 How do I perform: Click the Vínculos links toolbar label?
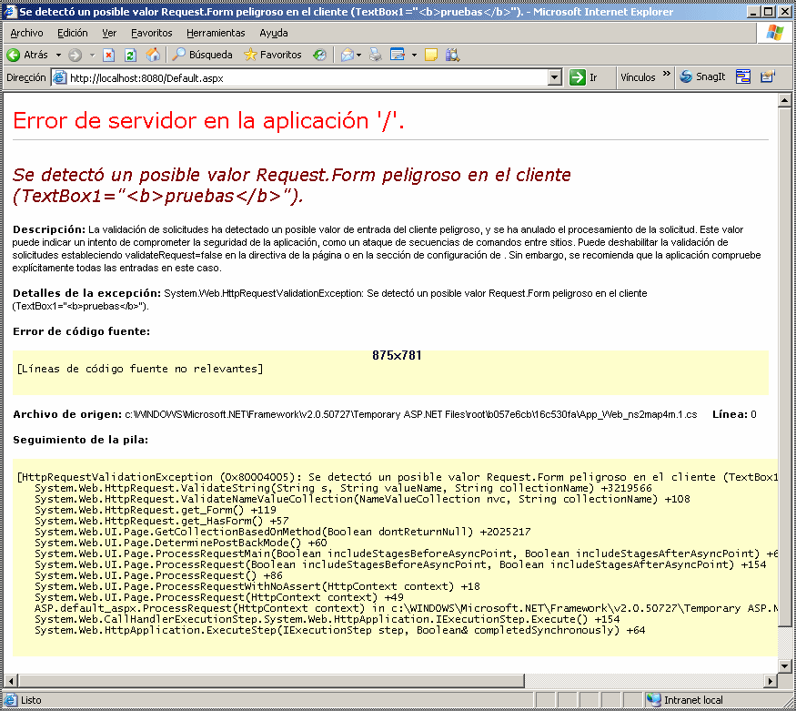pos(638,77)
